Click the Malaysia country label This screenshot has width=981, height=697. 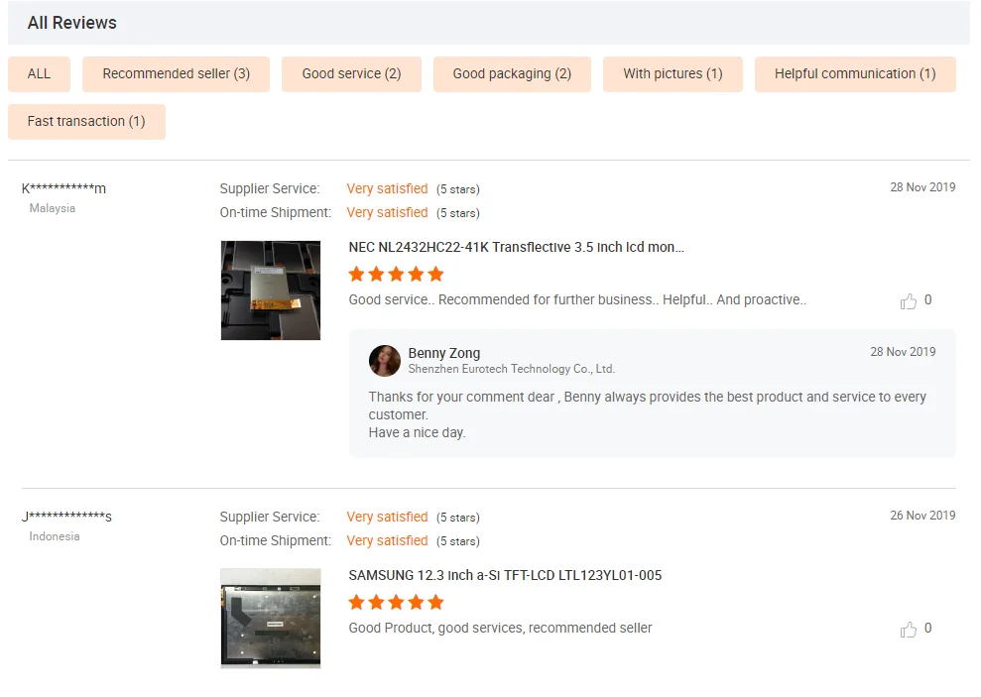53,208
